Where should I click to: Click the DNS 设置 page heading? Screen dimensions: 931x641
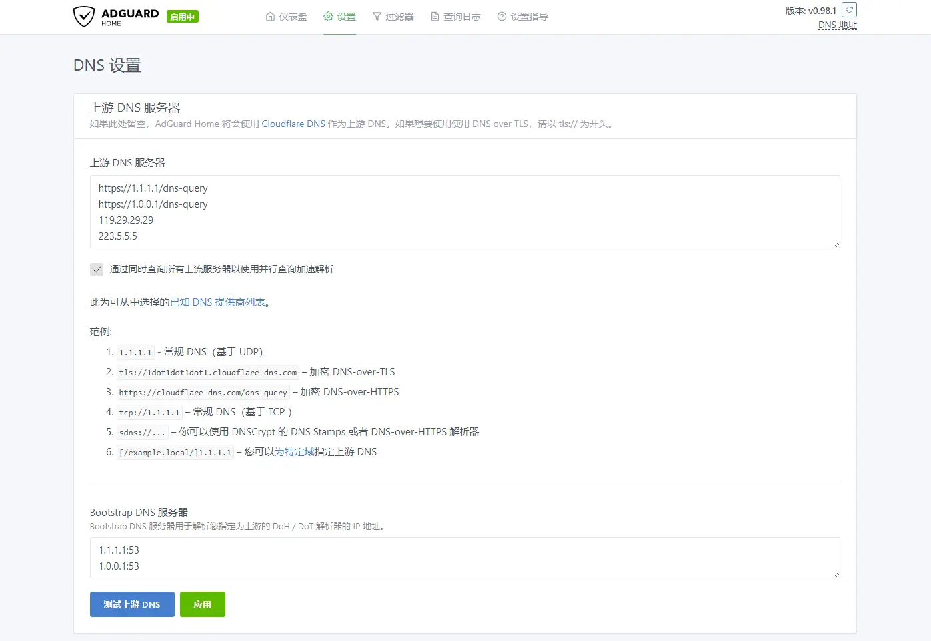pyautogui.click(x=107, y=65)
